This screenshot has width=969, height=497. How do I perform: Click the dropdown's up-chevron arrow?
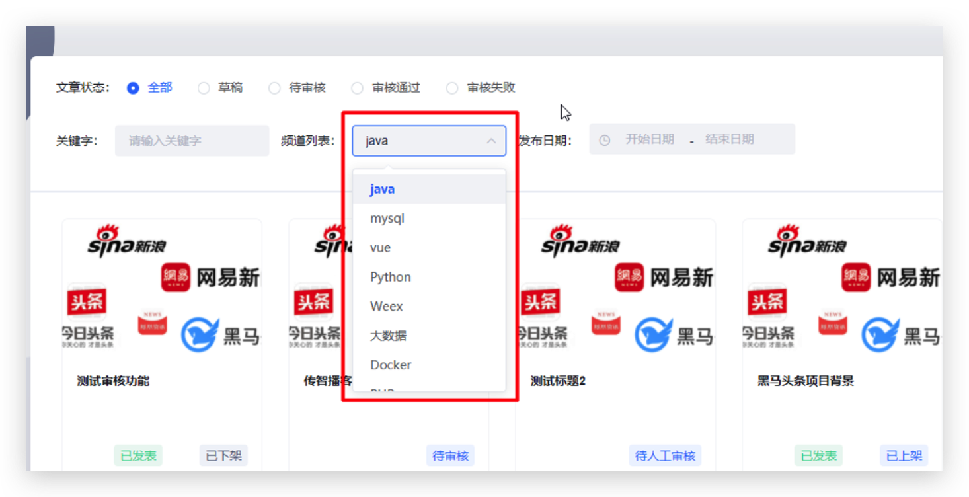tap(491, 141)
